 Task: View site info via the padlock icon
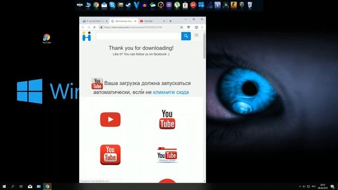101,27
